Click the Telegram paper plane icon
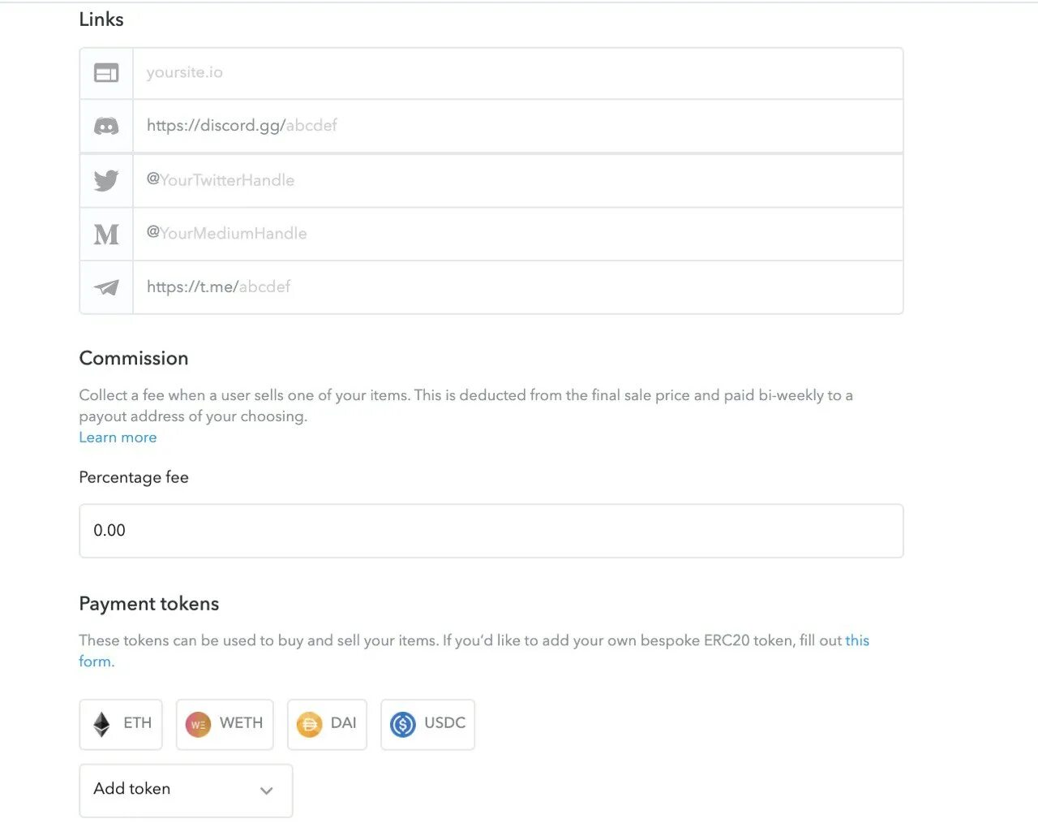This screenshot has height=836, width=1038. [x=106, y=287]
